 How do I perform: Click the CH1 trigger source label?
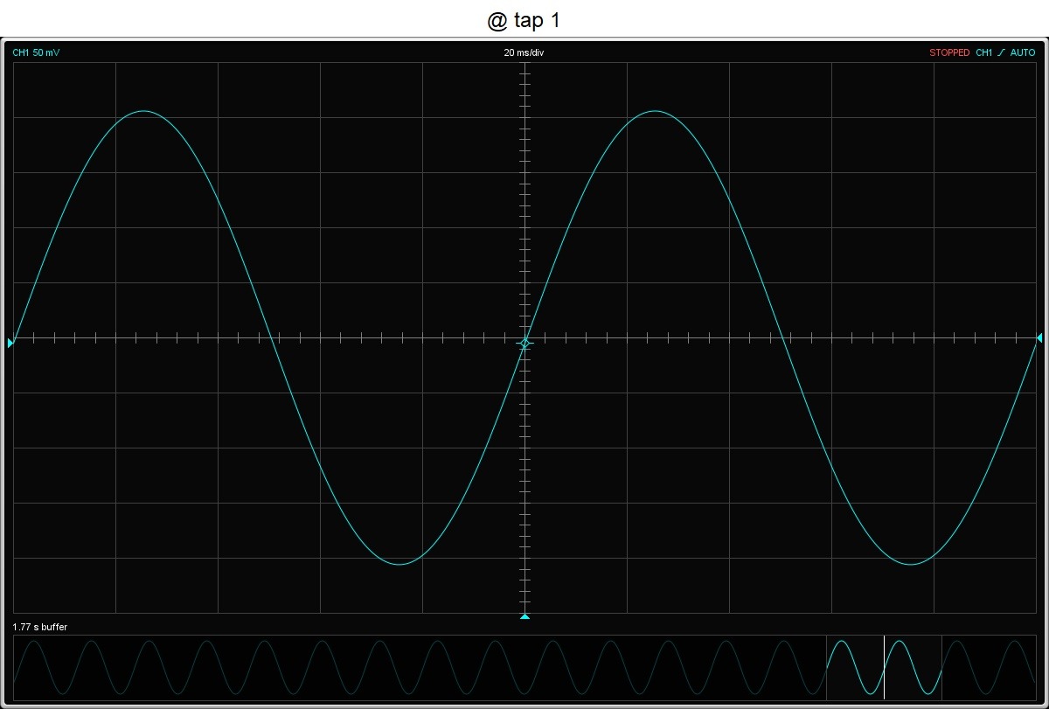click(x=983, y=53)
